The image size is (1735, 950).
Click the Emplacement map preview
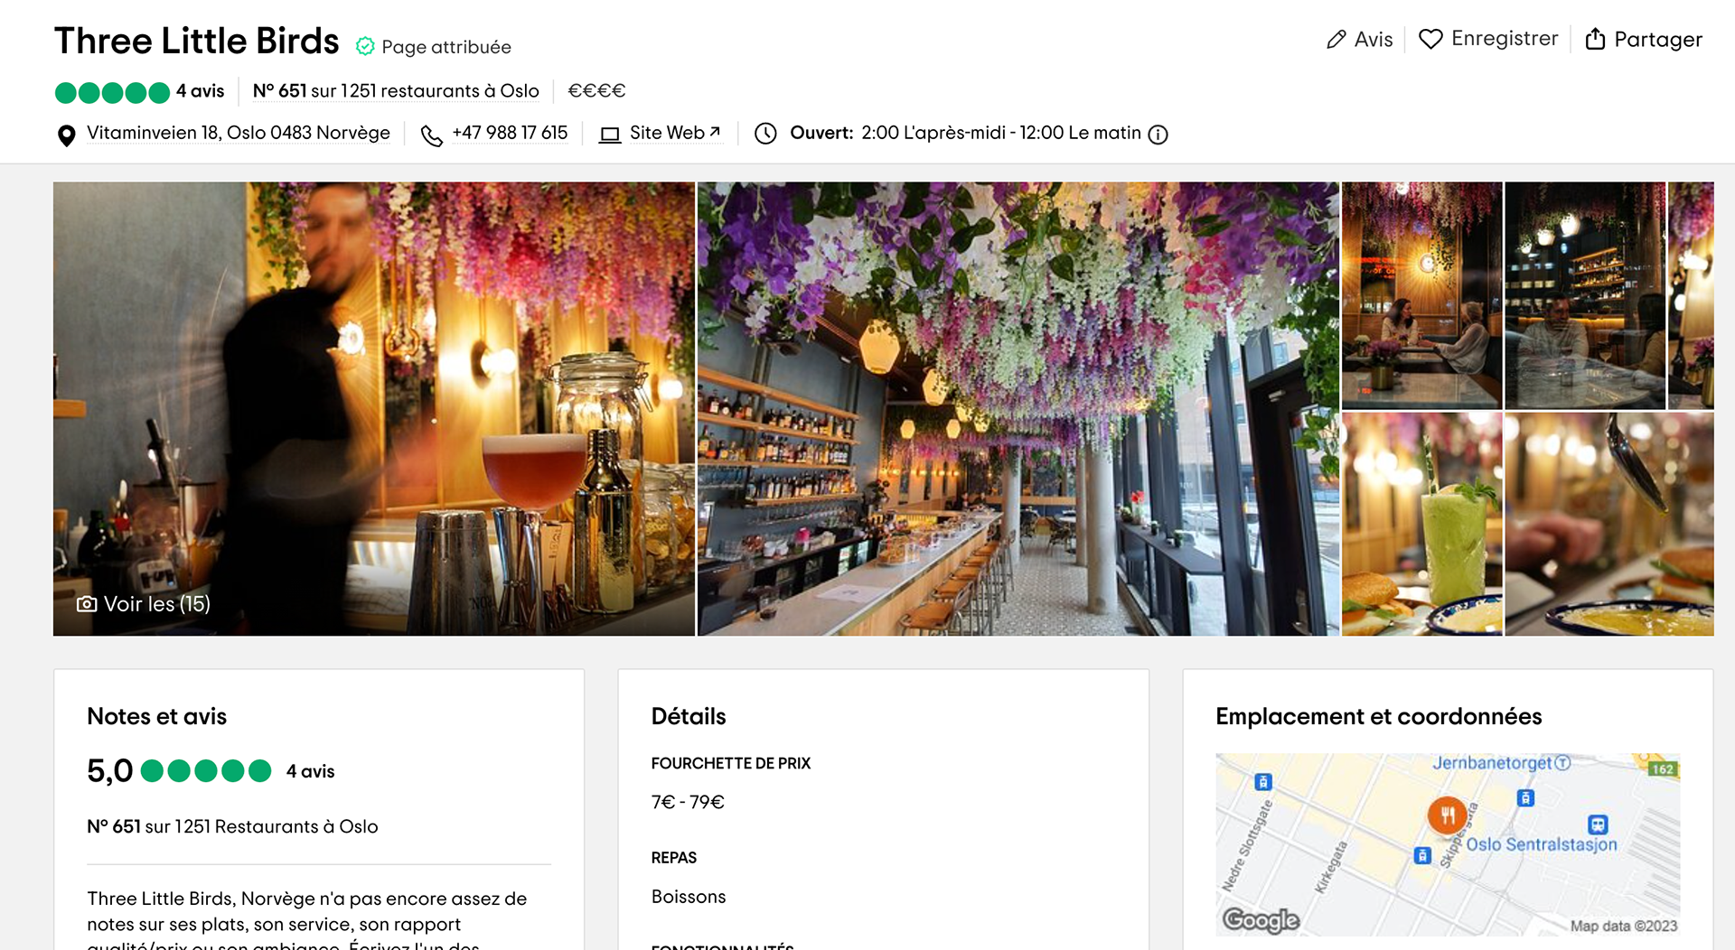[x=1448, y=845]
